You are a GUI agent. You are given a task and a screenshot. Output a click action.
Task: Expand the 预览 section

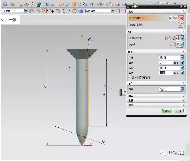click(183, 105)
